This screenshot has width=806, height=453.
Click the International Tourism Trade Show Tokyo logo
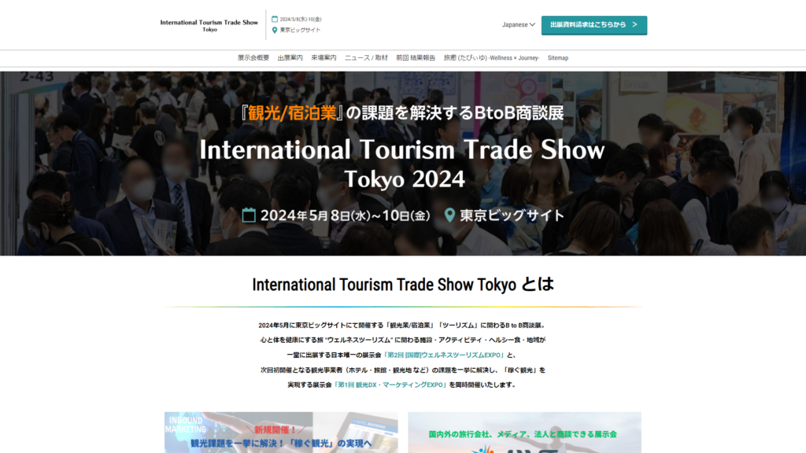(209, 25)
